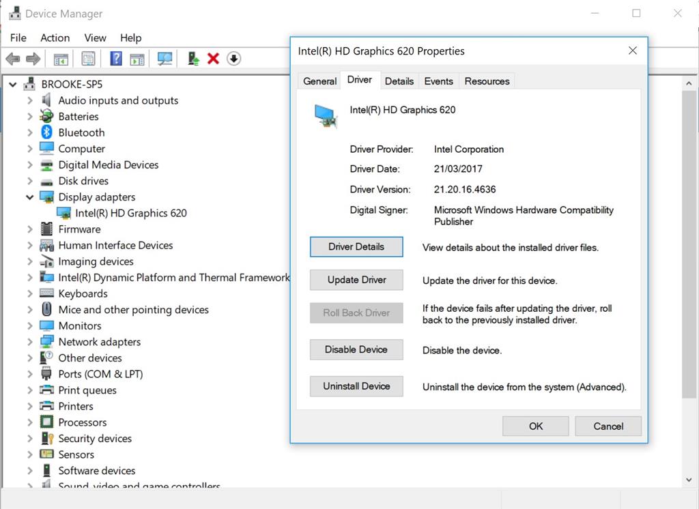Click the Imaging devices camera icon

tap(46, 261)
